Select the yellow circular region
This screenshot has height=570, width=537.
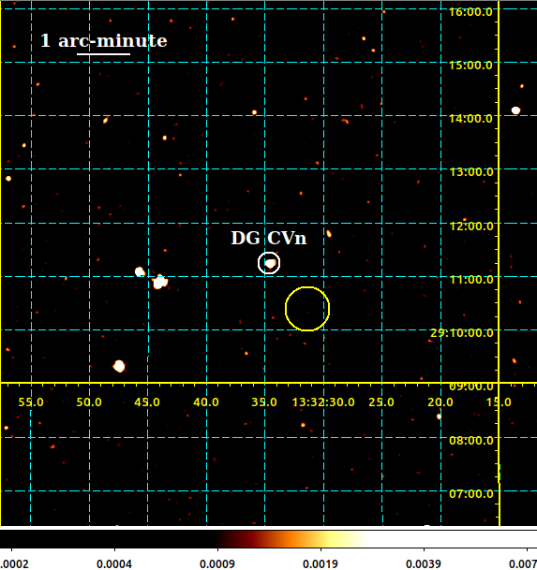307,309
